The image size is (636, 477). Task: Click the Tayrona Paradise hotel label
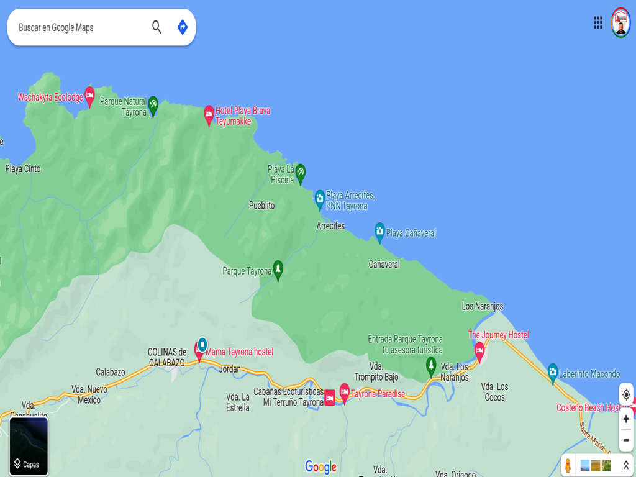point(378,394)
